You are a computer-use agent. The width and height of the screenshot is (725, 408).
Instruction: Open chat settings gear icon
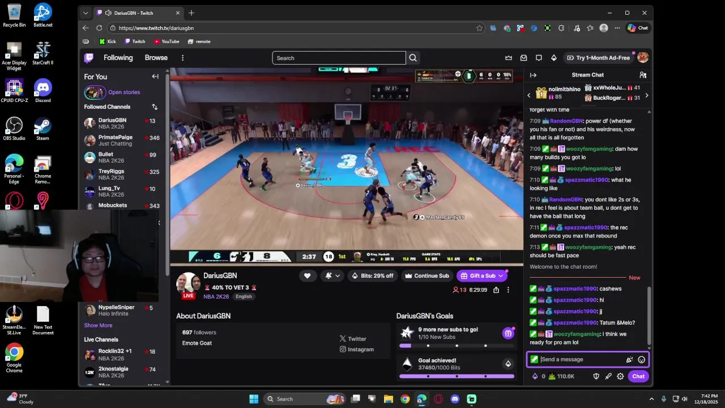click(x=620, y=376)
